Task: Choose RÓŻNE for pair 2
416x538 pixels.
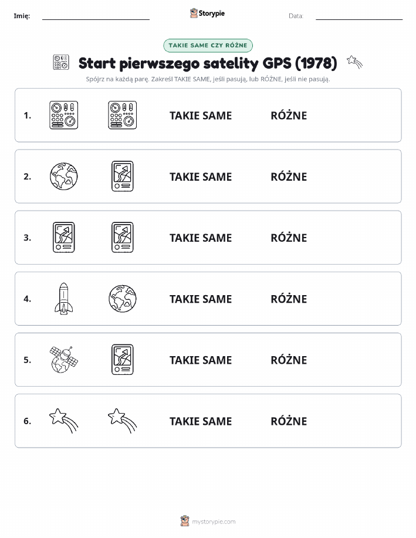Action: [289, 177]
